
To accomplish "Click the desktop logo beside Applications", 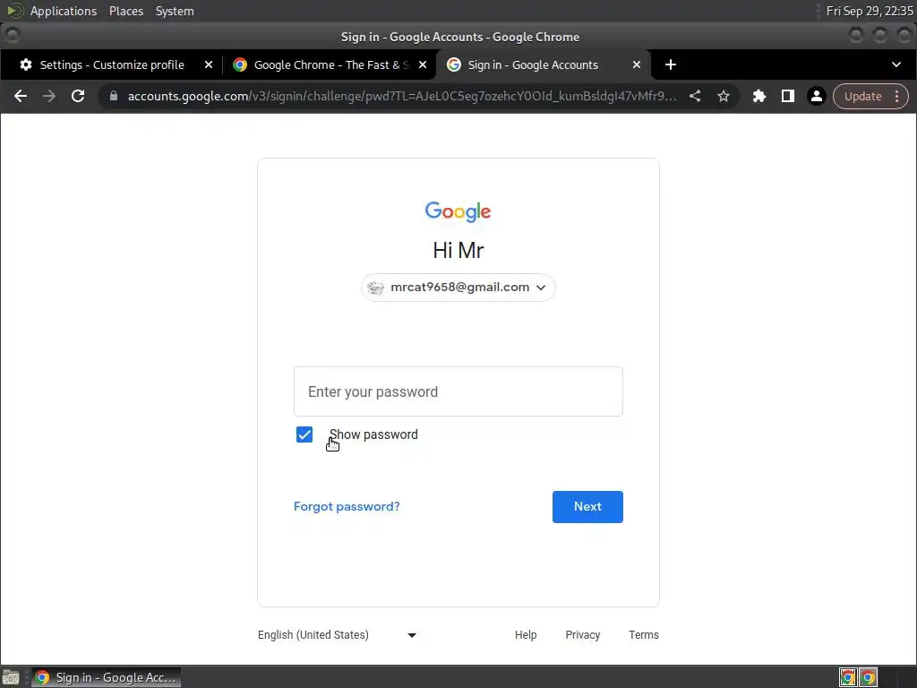I will [x=15, y=11].
